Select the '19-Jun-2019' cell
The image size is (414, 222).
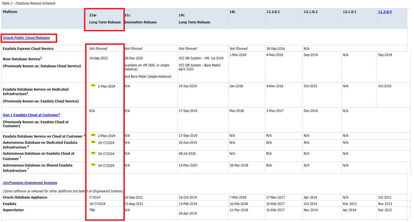click(187, 86)
